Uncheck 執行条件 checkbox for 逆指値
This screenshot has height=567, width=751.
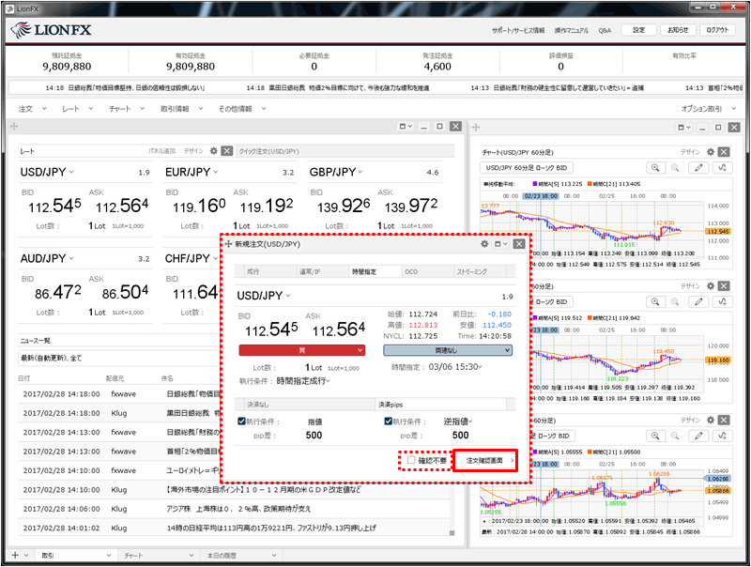coord(389,421)
